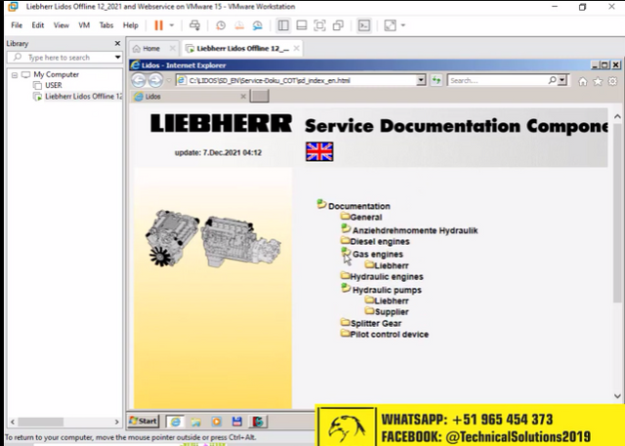Click in the IE search field
This screenshot has height=446, width=625.
[483, 80]
